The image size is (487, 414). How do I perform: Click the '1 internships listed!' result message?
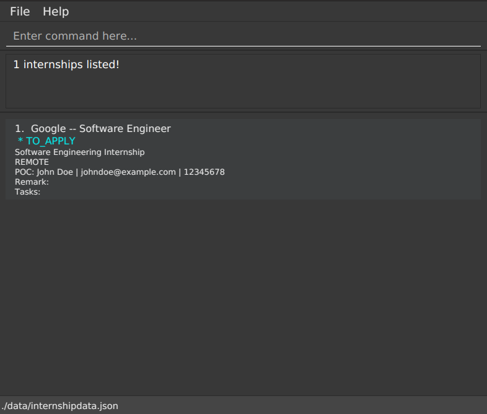click(66, 64)
